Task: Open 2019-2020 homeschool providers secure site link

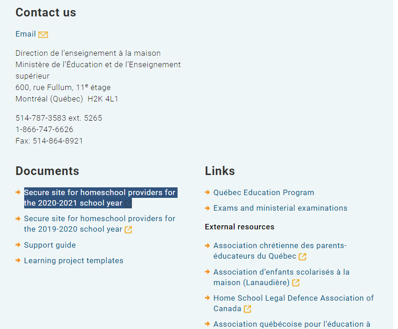Action: (99, 224)
